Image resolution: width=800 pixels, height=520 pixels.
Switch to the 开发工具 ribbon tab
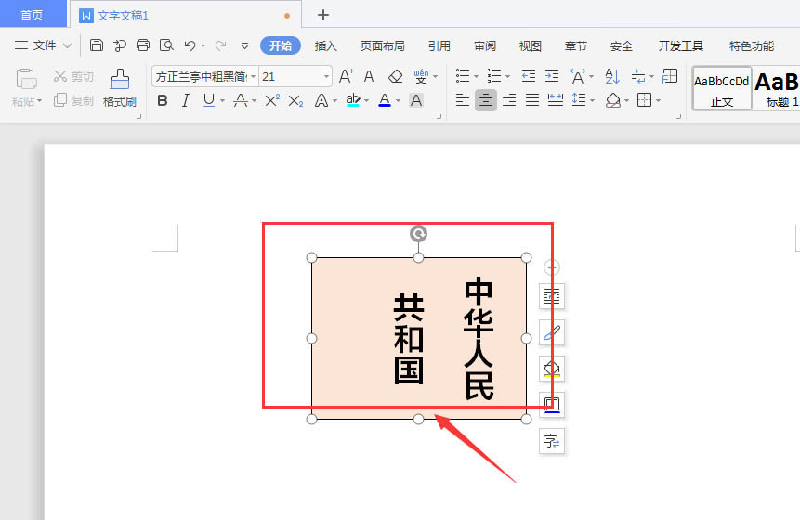(681, 45)
